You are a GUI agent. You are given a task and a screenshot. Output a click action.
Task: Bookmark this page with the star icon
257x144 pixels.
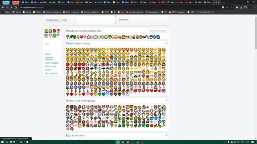231,7
